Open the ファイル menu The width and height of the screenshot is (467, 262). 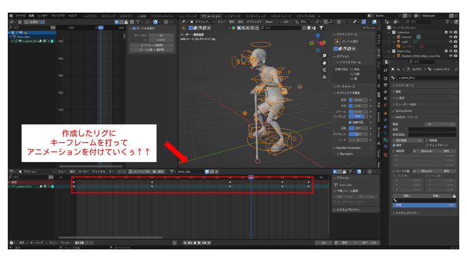click(x=20, y=16)
